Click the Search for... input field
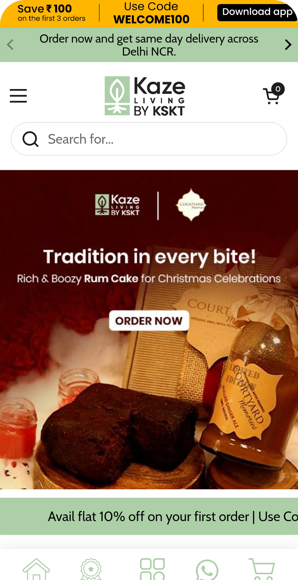The width and height of the screenshot is (298, 580). point(149,139)
